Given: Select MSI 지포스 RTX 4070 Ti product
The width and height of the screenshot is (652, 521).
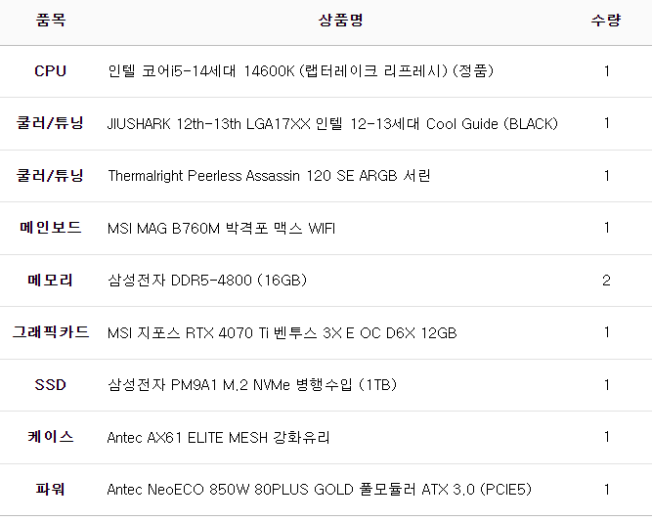Looking at the screenshot, I should tap(282, 333).
